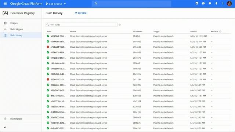Click the Build triggers arrow icon

[5, 29]
